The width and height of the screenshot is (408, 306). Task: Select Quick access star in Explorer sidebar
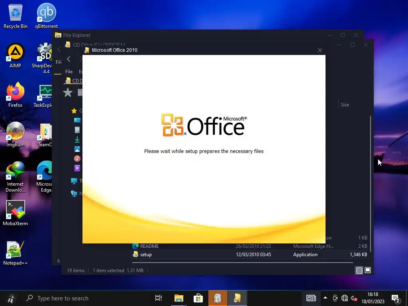click(x=74, y=111)
